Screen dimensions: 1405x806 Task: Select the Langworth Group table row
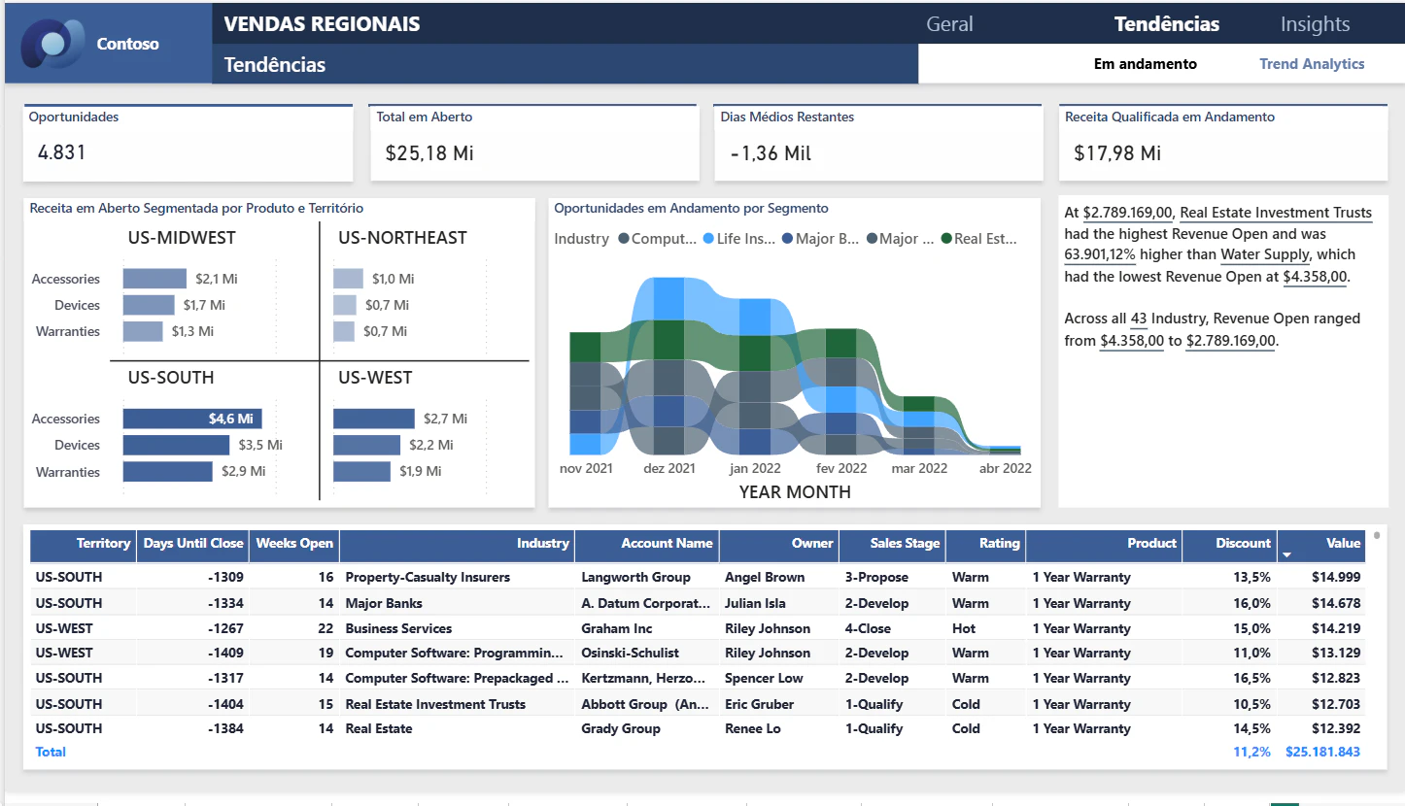(x=697, y=577)
